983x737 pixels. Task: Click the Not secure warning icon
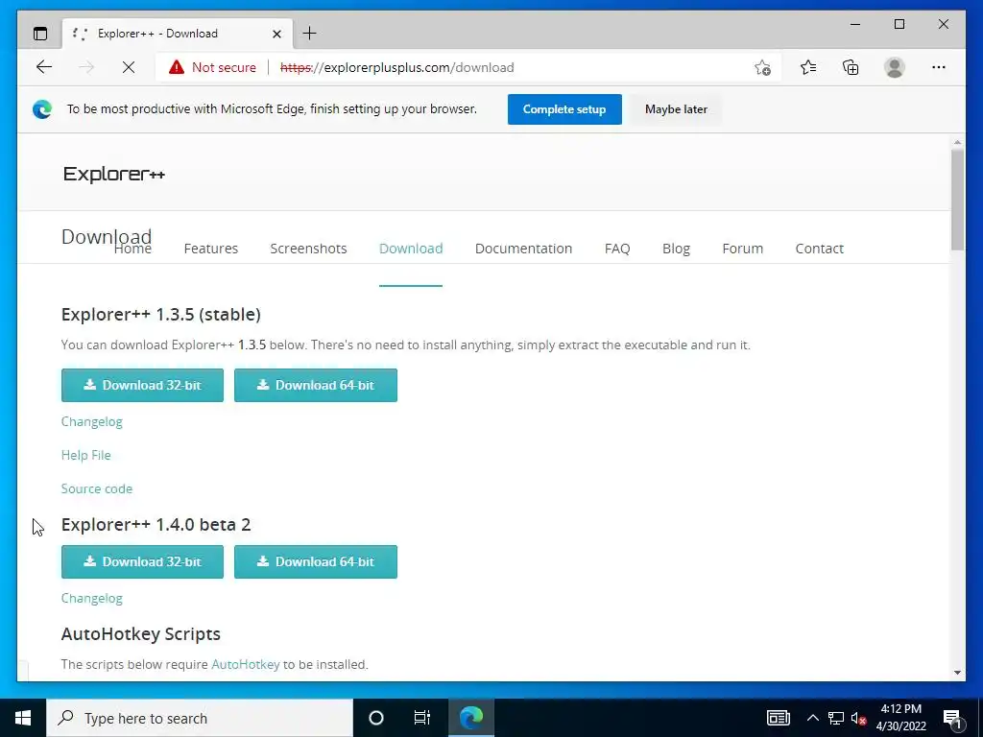click(x=177, y=67)
